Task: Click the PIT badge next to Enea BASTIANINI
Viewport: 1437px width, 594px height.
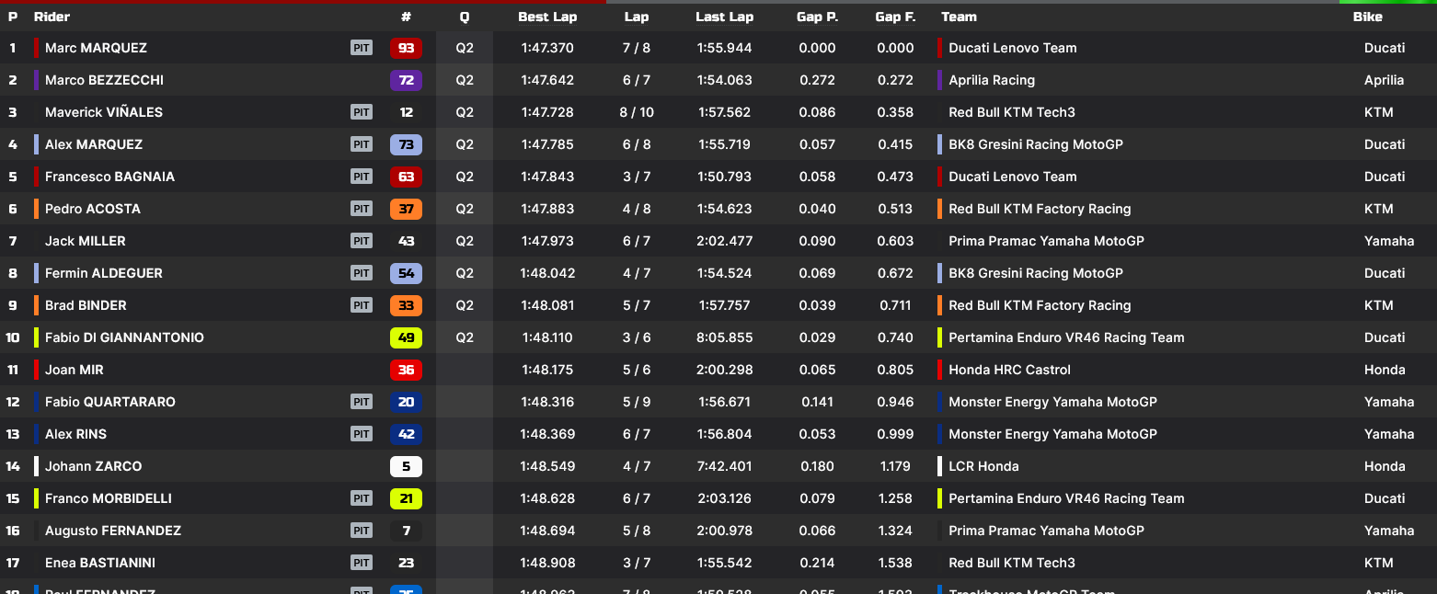Action: click(x=362, y=563)
